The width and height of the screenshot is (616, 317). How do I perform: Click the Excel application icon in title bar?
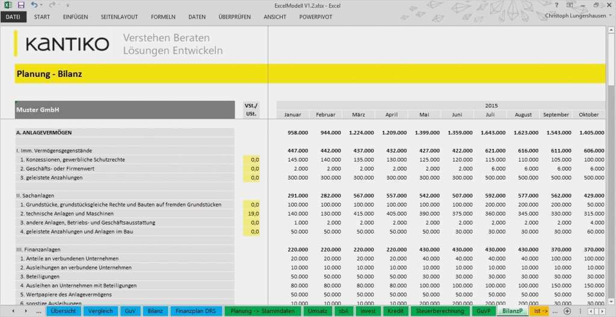pyautogui.click(x=7, y=5)
